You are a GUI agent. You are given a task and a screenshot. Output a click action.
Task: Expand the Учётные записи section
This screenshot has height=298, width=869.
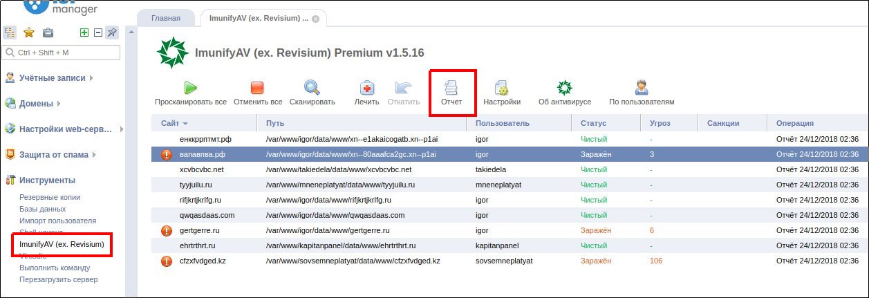(x=91, y=77)
